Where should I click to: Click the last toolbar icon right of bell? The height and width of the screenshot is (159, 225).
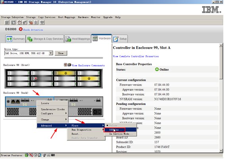tap(42, 23)
